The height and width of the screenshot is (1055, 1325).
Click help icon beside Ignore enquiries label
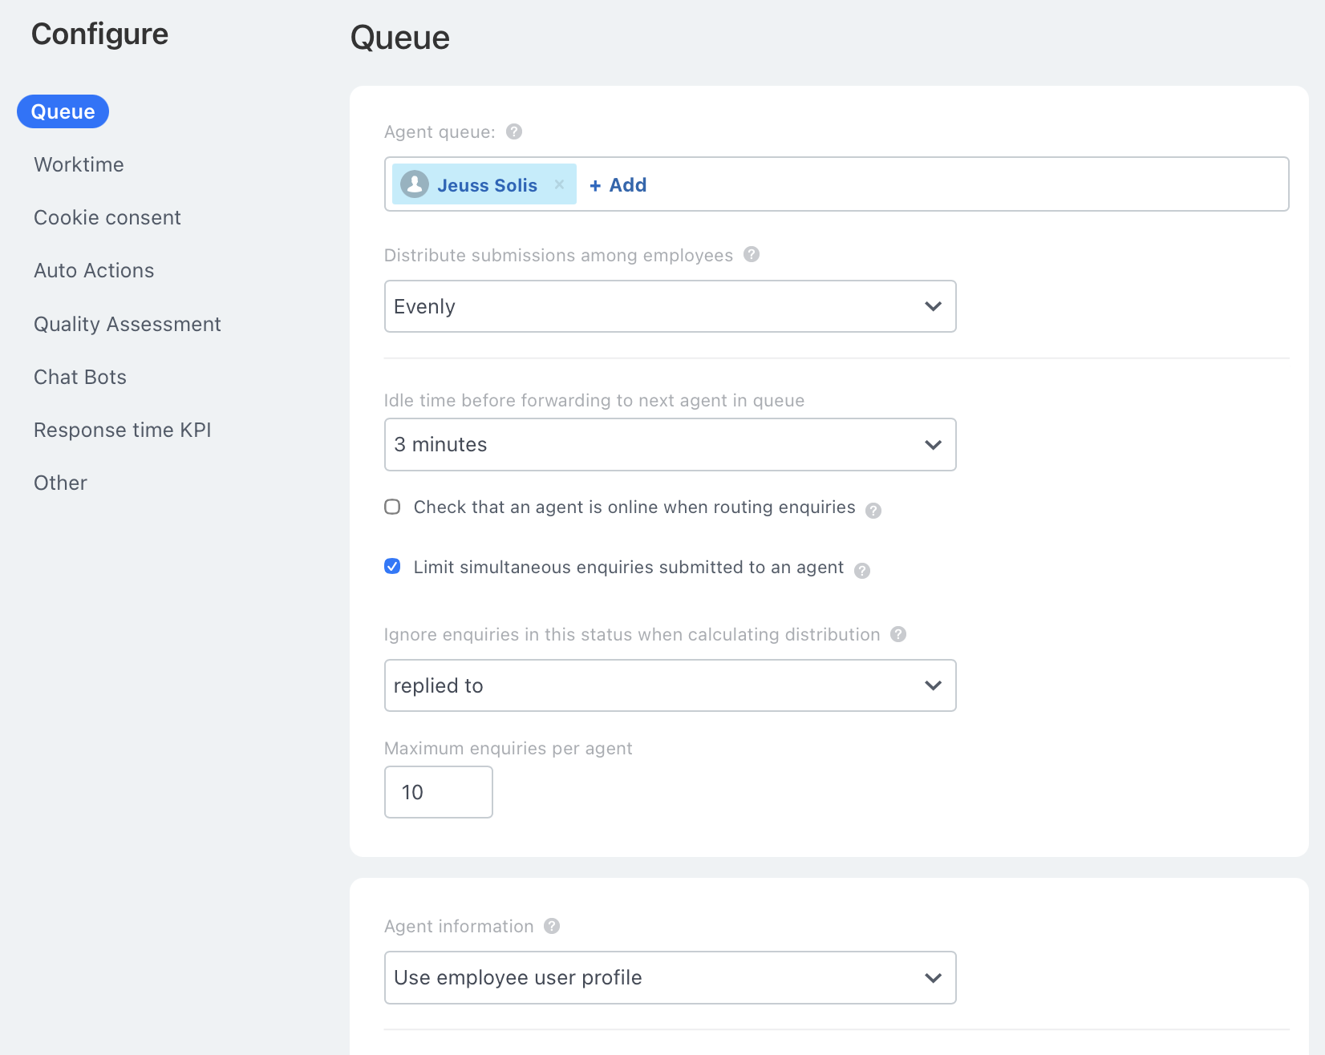pyautogui.click(x=898, y=634)
